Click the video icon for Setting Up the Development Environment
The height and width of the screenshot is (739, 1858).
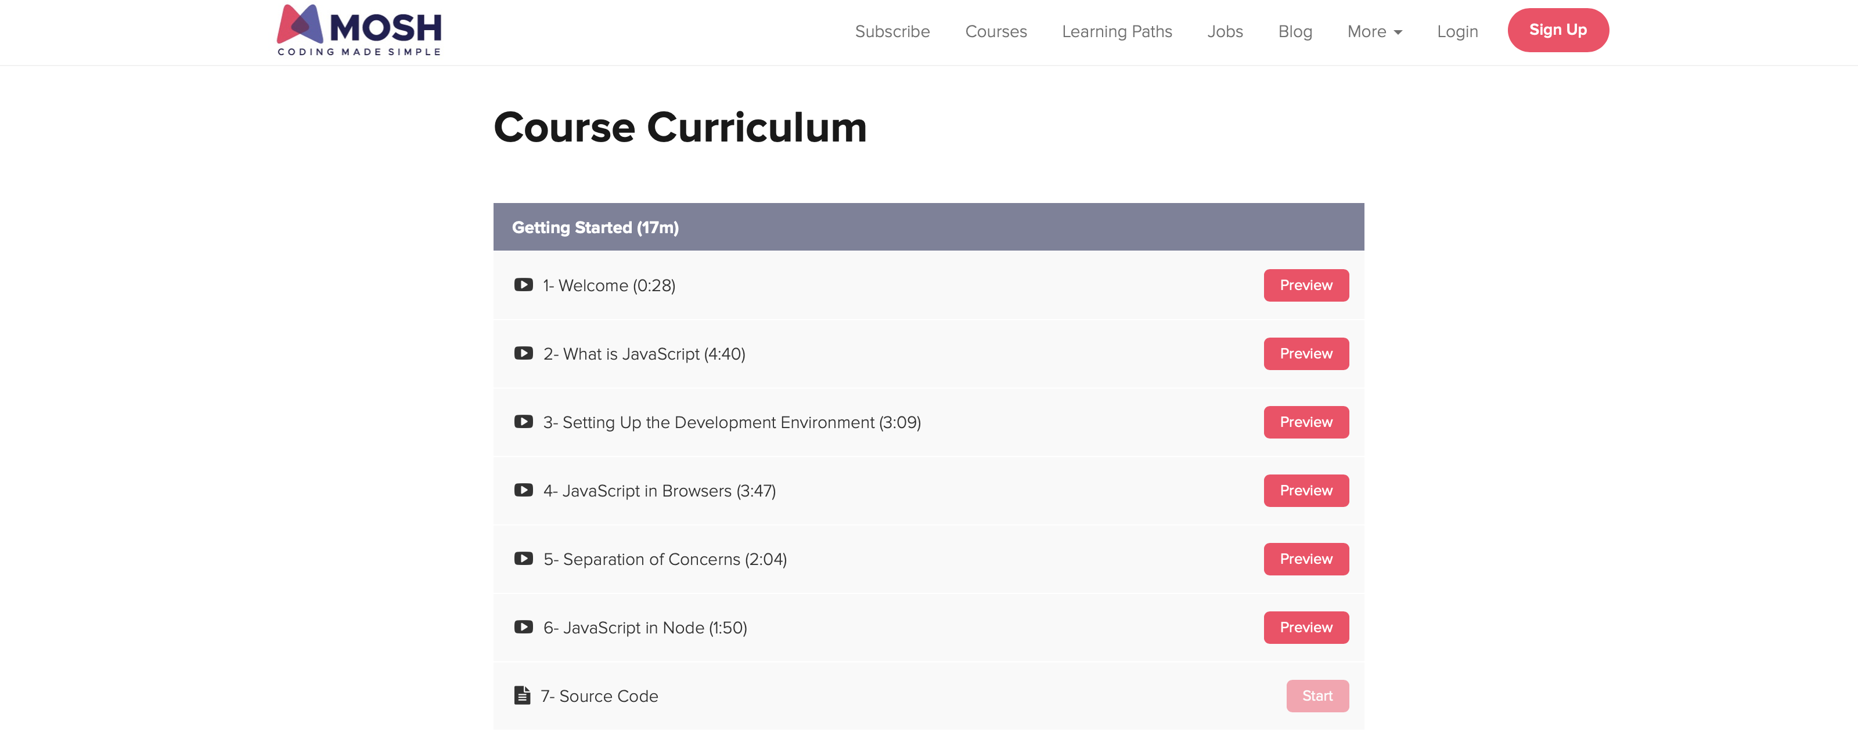coord(523,422)
